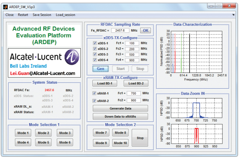Click the xRAM-2 label in the xRAM Status row
This screenshot has height=159, width=239.
68,112
